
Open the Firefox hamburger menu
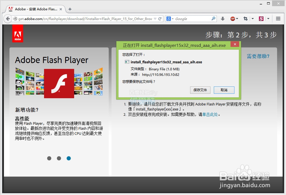coord(278,19)
